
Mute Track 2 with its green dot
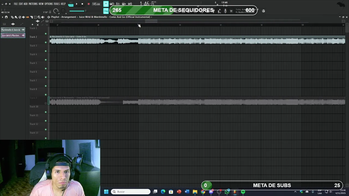46,42
